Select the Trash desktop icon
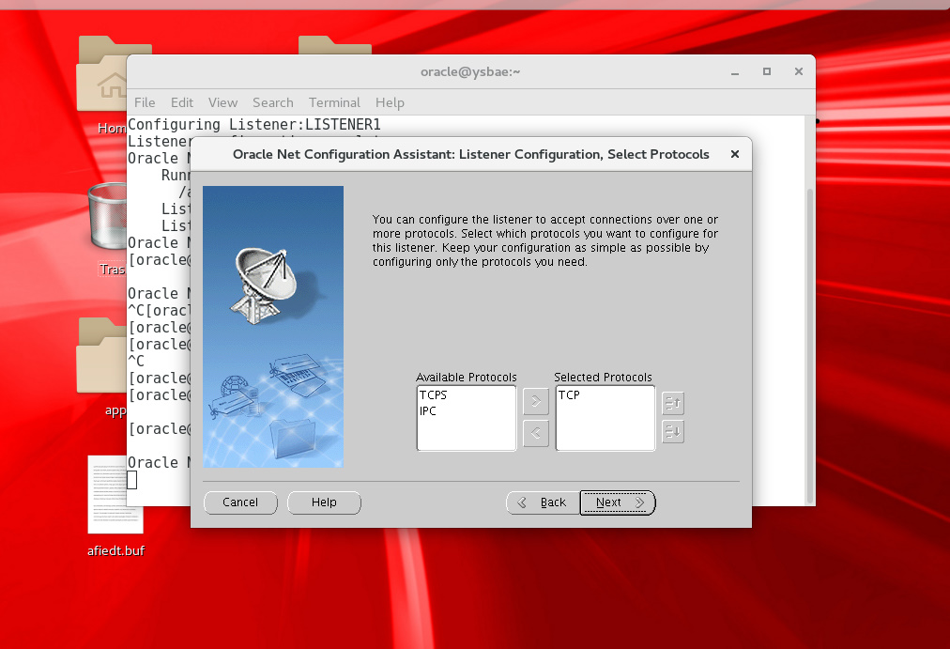950x649 pixels. [107, 229]
